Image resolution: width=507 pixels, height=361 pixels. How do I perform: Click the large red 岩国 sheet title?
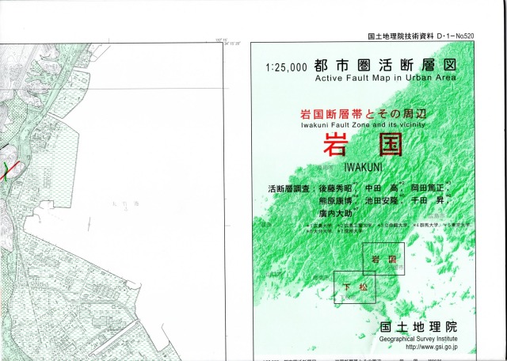363,144
